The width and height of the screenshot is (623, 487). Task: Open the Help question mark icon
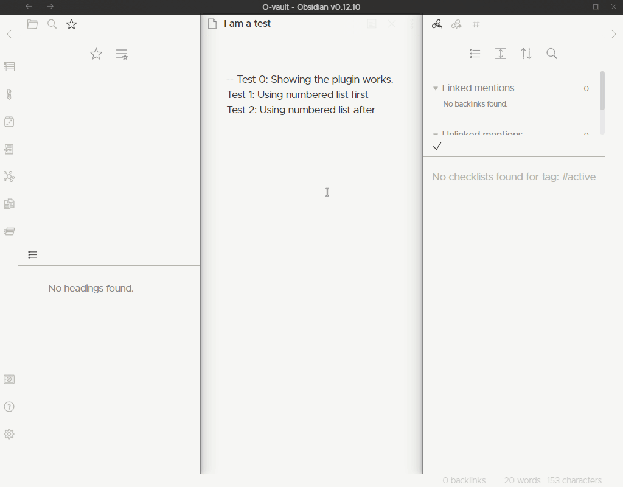coord(9,407)
